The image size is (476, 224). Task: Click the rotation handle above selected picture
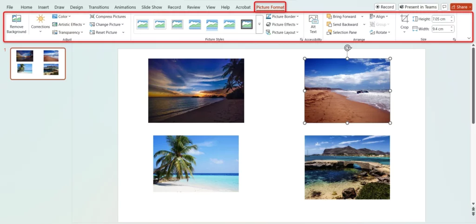347,48
